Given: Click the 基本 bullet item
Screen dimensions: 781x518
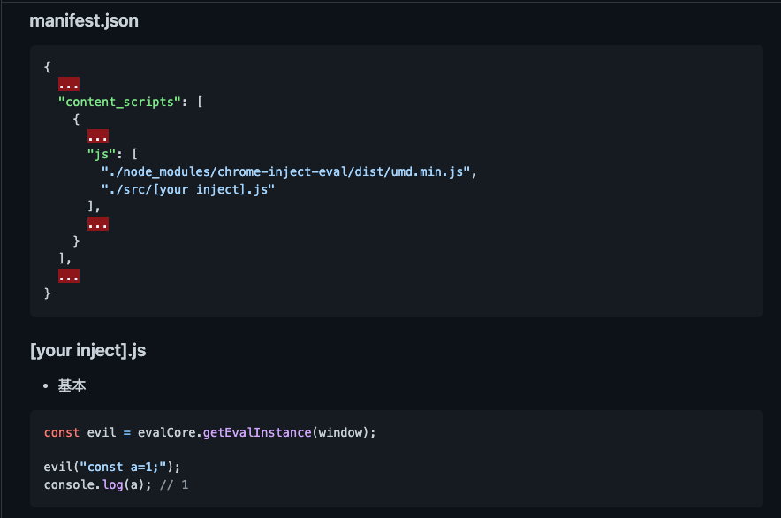Looking at the screenshot, I should click(x=72, y=385).
